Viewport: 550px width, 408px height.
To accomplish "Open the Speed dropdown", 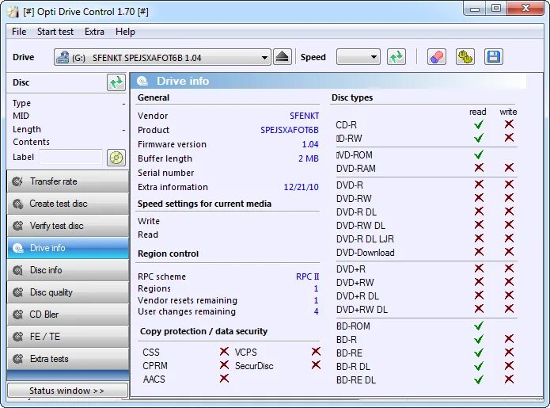I will pos(358,57).
